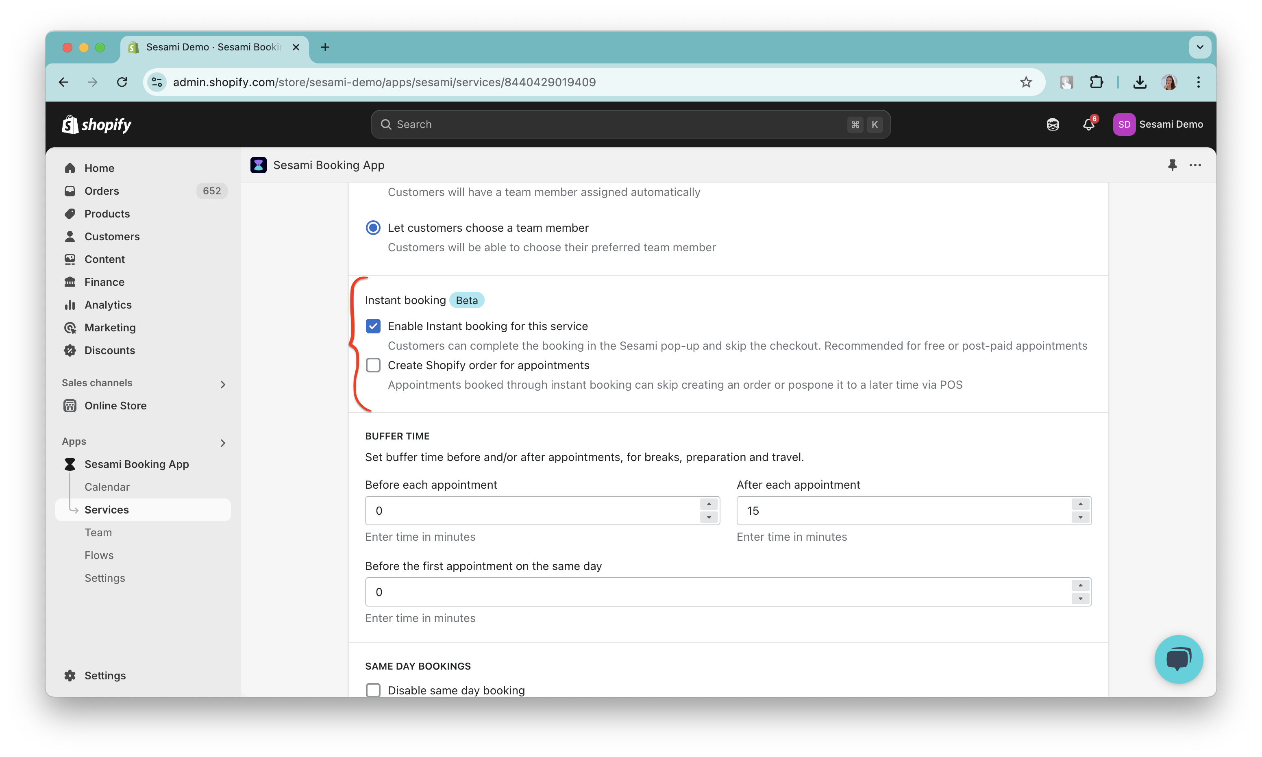The image size is (1262, 757).
Task: Click the Home sidebar icon
Action: [70, 168]
